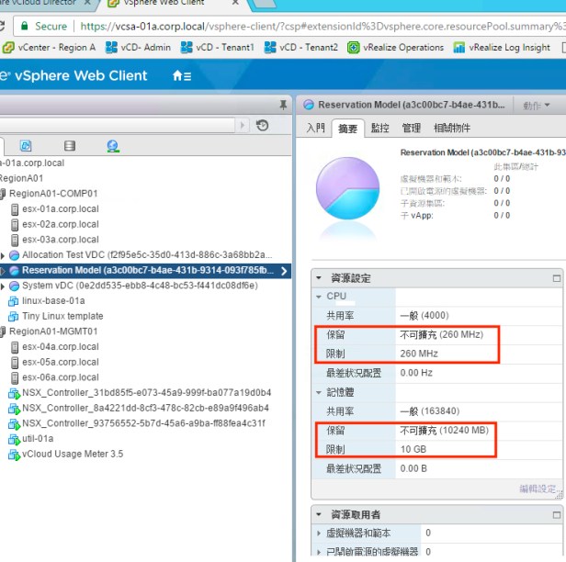Click the browser address bar URL
Image resolution: width=566 pixels, height=562 pixels.
[x=322, y=27]
